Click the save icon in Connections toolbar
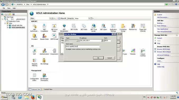The image size is (179, 100). pyautogui.click(x=6, y=14)
